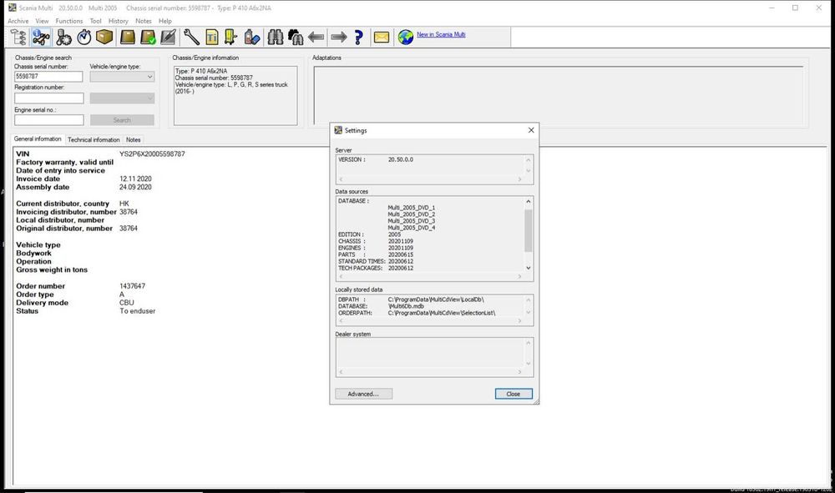Open the binoculars search icon
The image size is (835, 493).
pos(276,38)
